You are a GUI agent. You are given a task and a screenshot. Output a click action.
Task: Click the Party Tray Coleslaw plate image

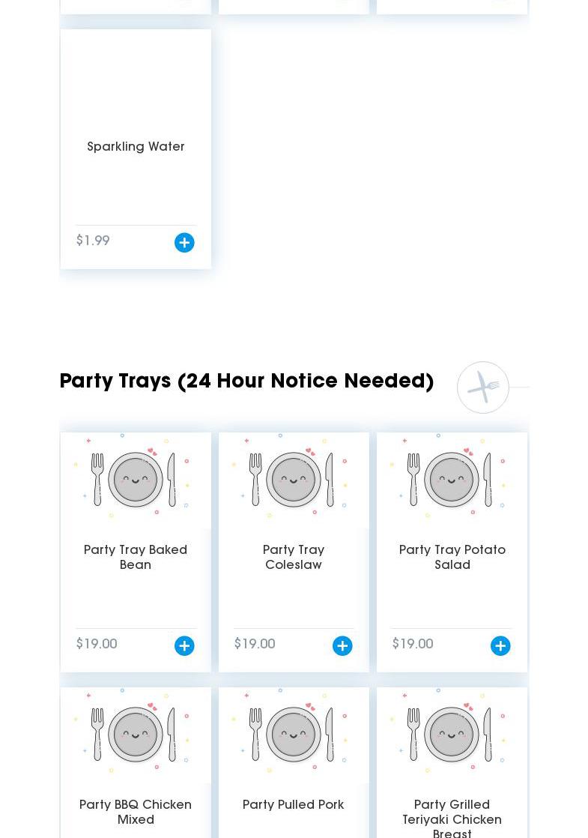tap(294, 477)
